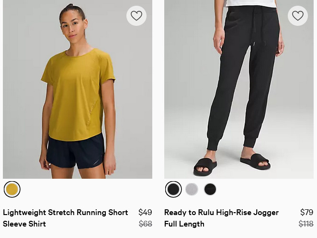Select the third black jogger color swatch
Image resolution: width=317 pixels, height=238 pixels.
[x=210, y=189]
